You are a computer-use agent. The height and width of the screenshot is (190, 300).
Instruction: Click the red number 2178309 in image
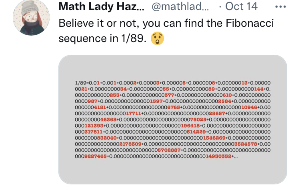(130, 144)
